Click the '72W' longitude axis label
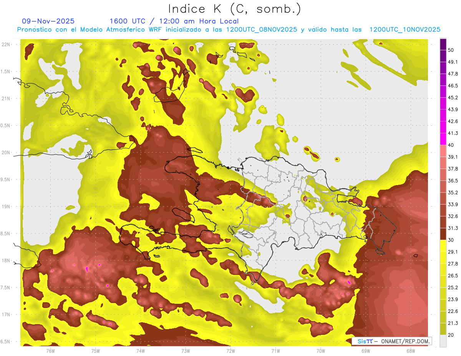Viewport: 461px width, 356px height. coord(230,351)
